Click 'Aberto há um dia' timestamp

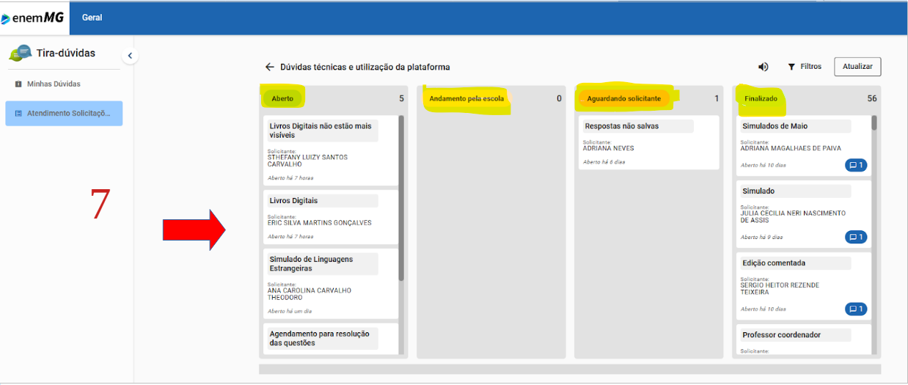290,311
